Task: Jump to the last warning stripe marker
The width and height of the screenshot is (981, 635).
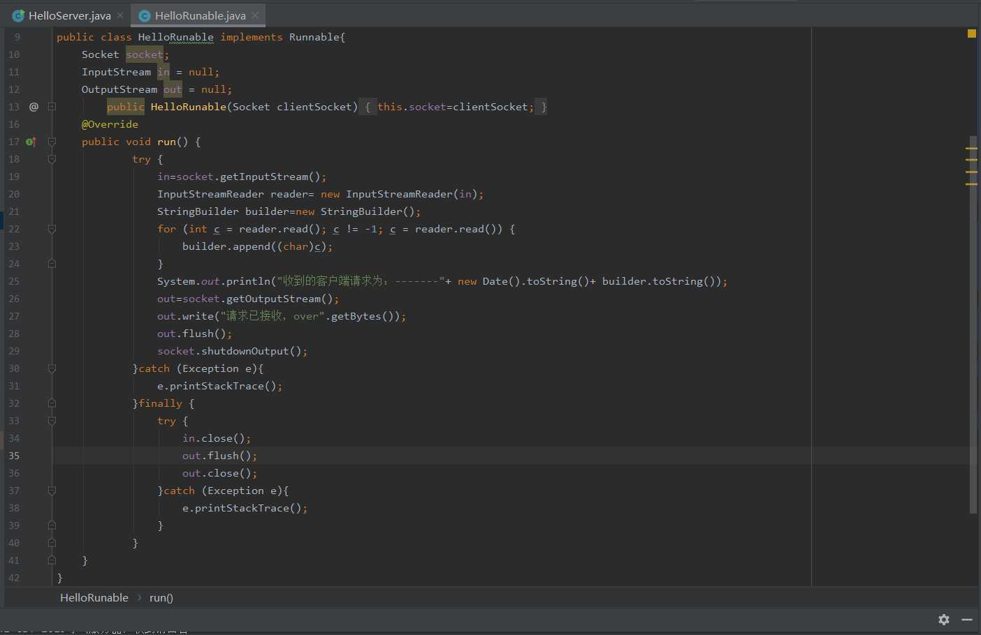Action: [x=971, y=184]
